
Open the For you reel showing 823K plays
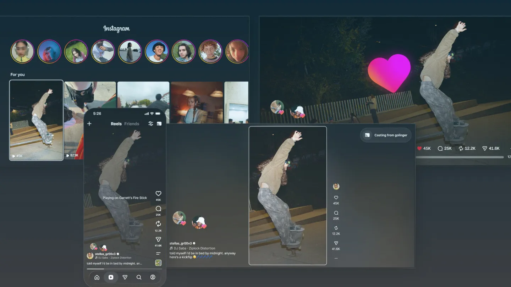[74, 120]
